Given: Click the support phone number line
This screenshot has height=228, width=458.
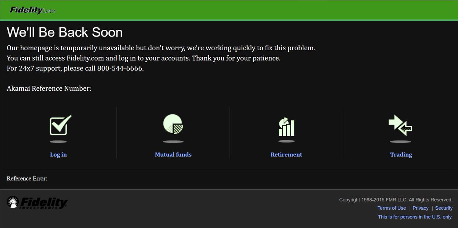Looking at the screenshot, I should 75,69.
